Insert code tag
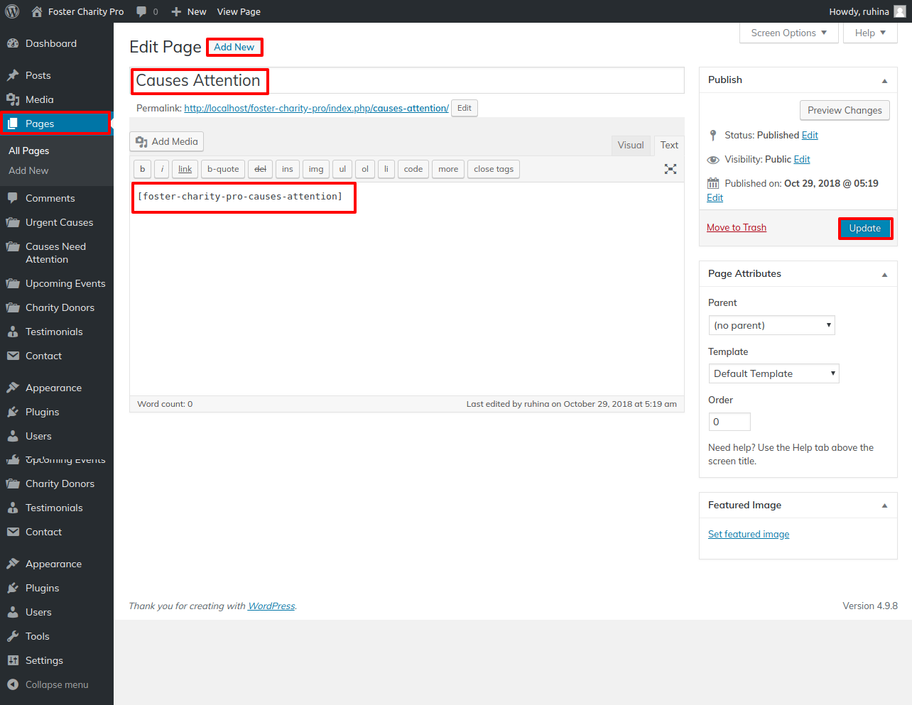The image size is (912, 705). tap(413, 169)
